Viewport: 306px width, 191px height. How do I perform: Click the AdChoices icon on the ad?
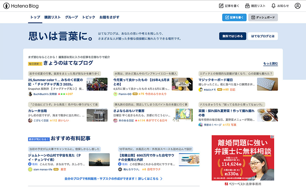pos(272,137)
